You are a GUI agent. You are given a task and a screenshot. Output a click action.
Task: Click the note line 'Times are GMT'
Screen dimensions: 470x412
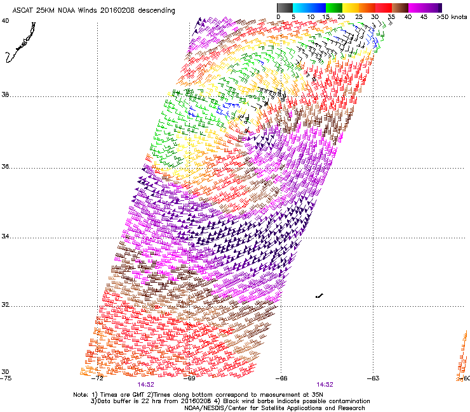(x=123, y=395)
